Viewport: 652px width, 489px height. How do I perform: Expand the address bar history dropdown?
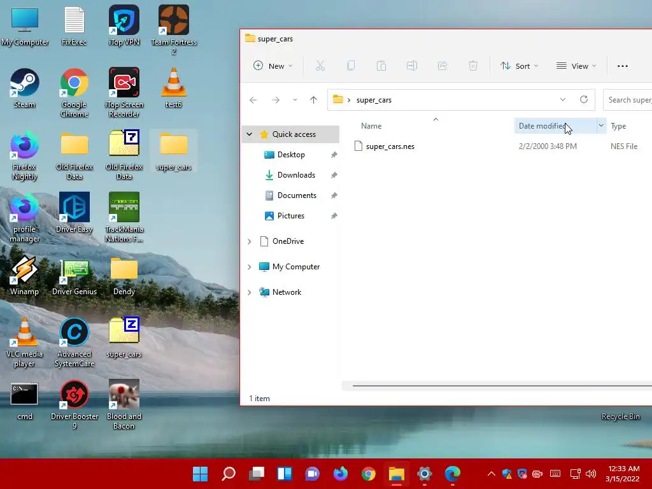click(x=563, y=100)
